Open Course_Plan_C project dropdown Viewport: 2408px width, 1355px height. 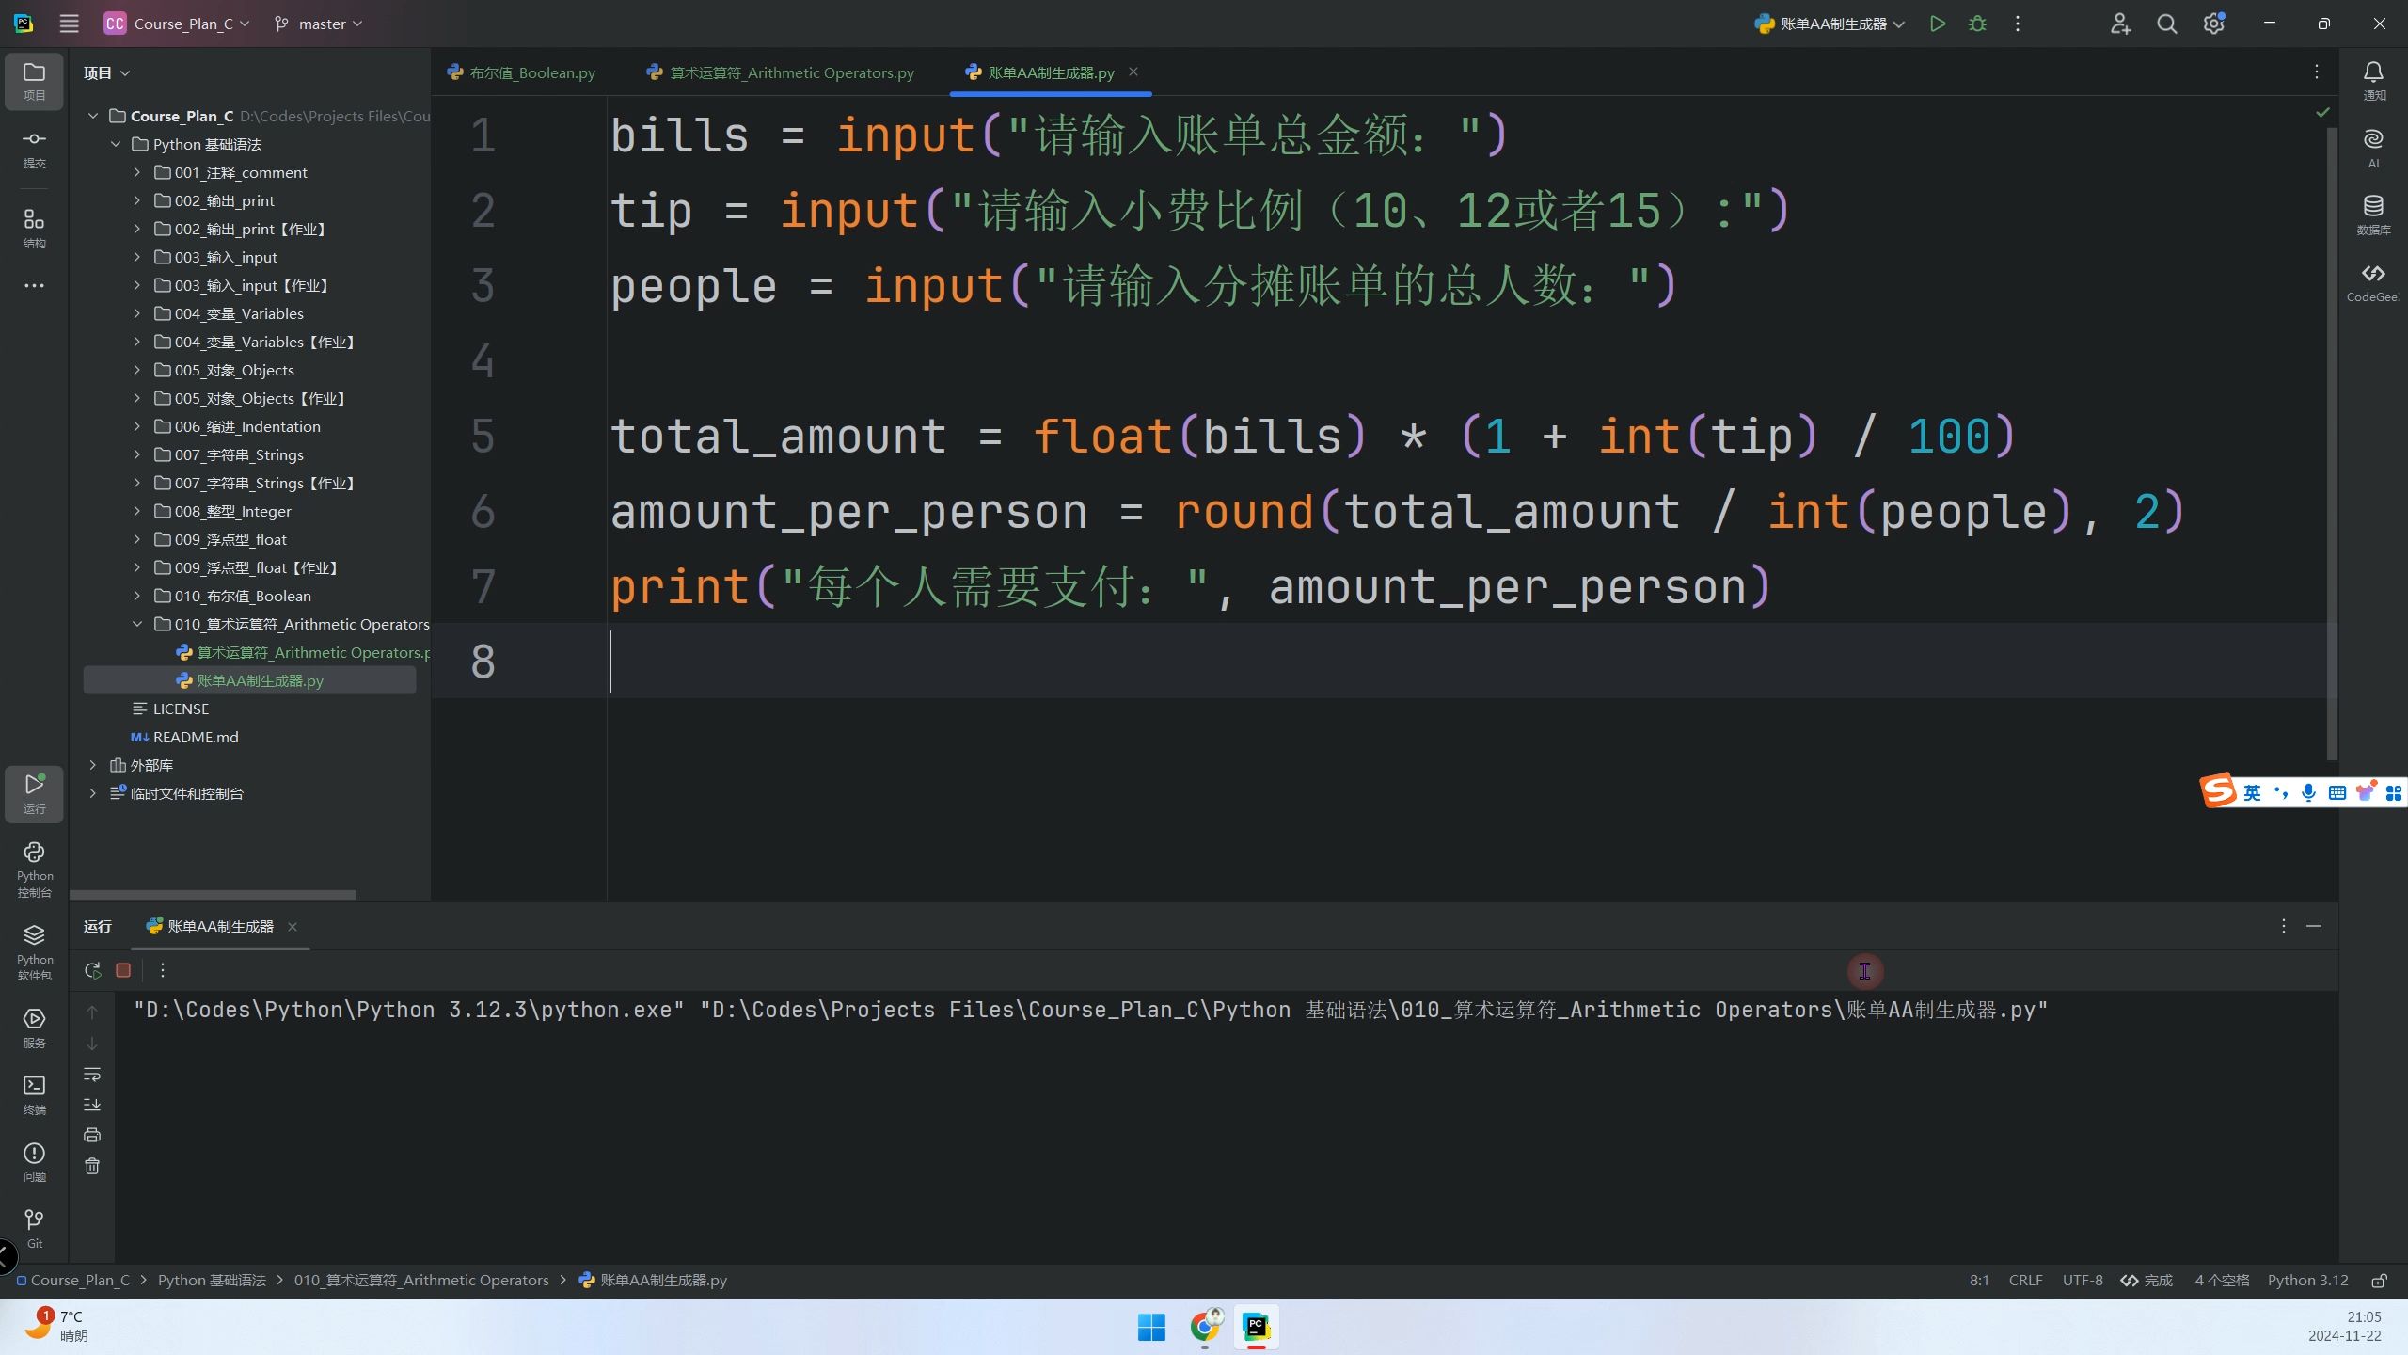point(177,24)
